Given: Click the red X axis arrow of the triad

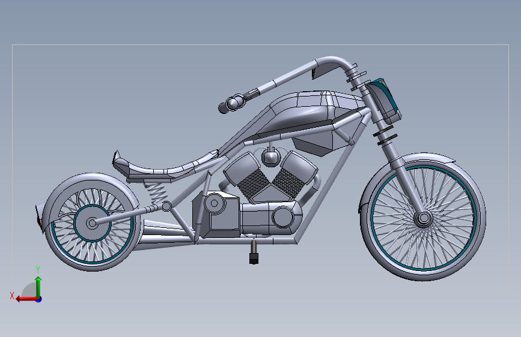Looking at the screenshot, I should [x=26, y=299].
